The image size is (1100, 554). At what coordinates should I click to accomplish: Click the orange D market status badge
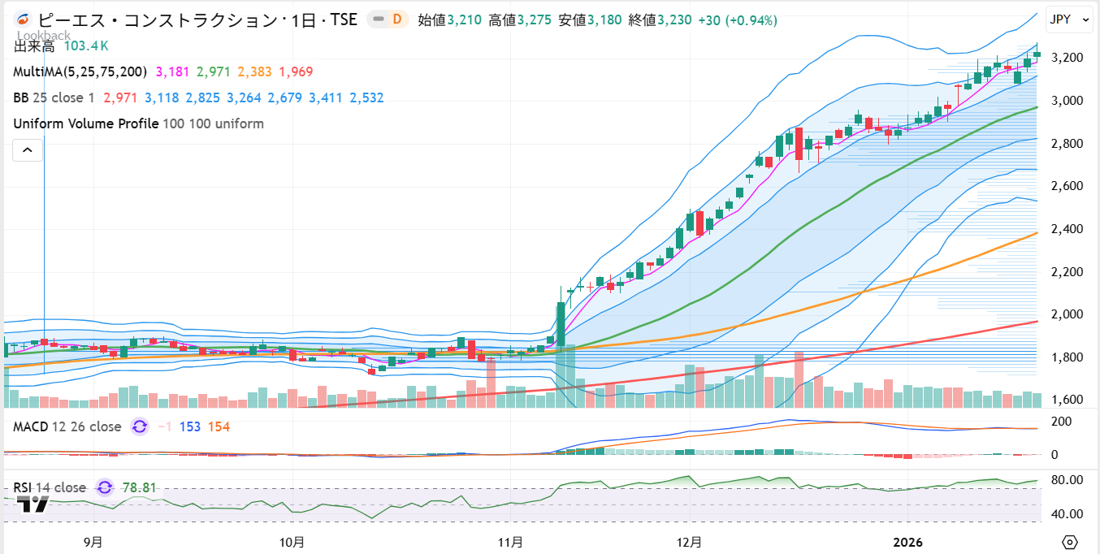397,19
